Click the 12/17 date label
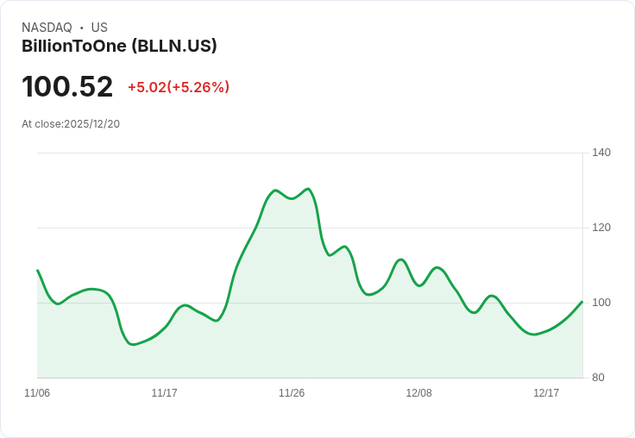Image resolution: width=635 pixels, height=438 pixels. (x=546, y=392)
